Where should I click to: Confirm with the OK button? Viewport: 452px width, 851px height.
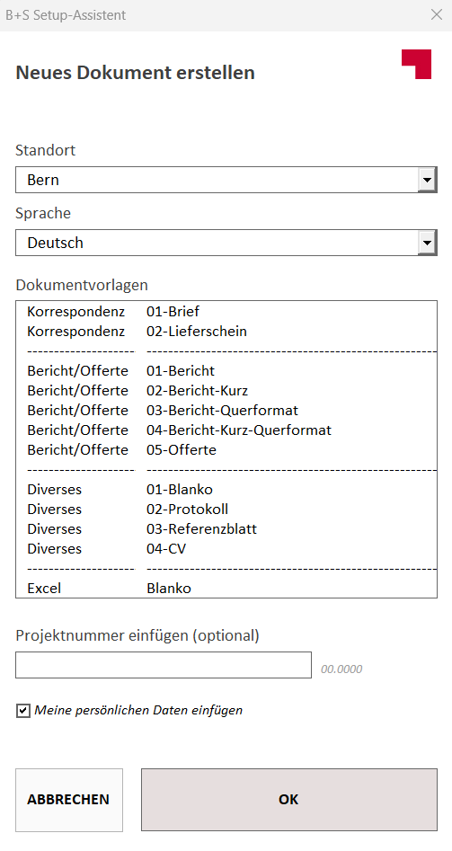(x=289, y=800)
